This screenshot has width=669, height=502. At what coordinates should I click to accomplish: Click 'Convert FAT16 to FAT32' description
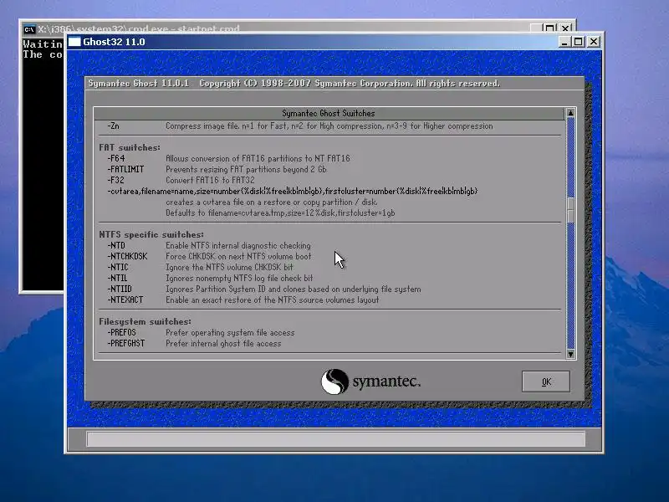pyautogui.click(x=210, y=180)
